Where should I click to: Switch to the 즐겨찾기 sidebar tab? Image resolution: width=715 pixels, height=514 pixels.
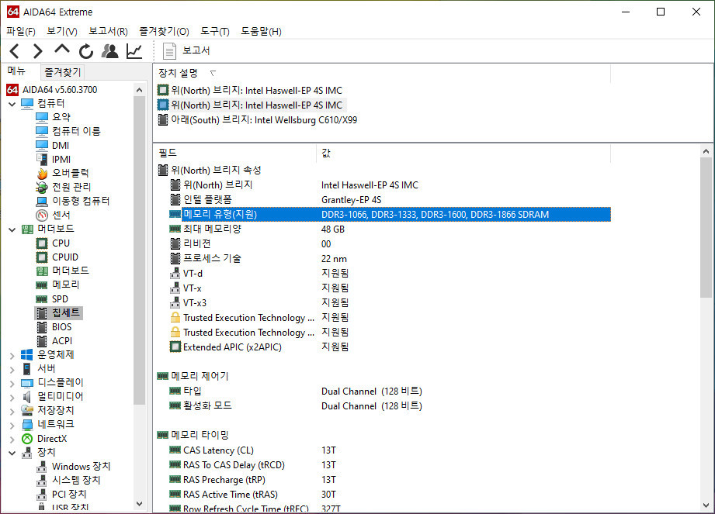[x=62, y=72]
